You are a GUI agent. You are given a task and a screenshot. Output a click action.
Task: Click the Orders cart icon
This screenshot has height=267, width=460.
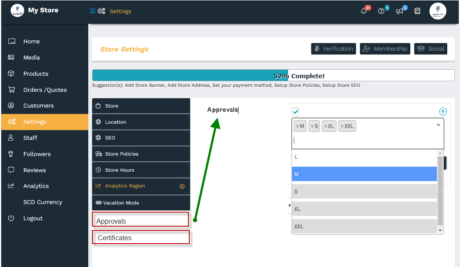pos(11,90)
